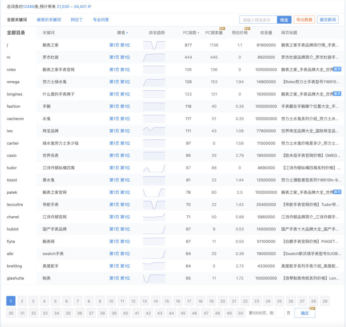
Task: Click the 筛选 filter button
Action: click(x=284, y=20)
